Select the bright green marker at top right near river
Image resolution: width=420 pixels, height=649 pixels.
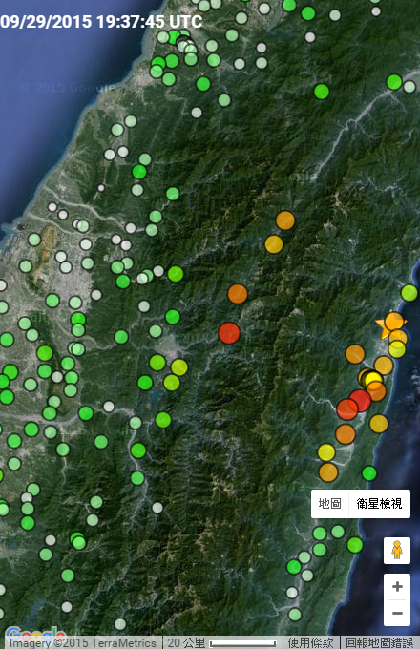[x=394, y=82]
